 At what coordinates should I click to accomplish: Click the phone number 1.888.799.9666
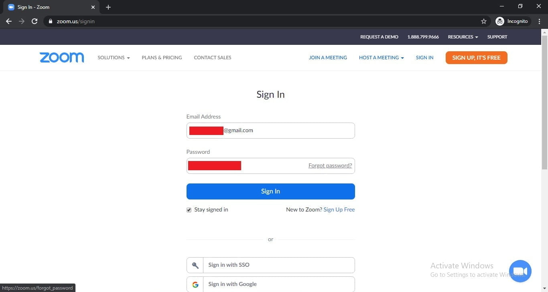[x=423, y=37]
